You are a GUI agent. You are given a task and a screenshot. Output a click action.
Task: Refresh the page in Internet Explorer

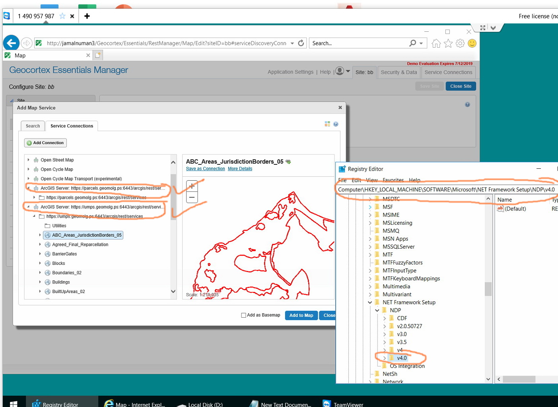point(301,43)
